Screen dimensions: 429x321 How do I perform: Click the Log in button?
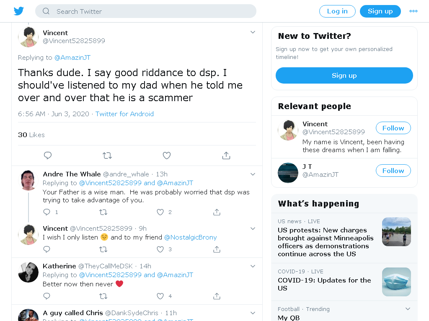(x=337, y=11)
